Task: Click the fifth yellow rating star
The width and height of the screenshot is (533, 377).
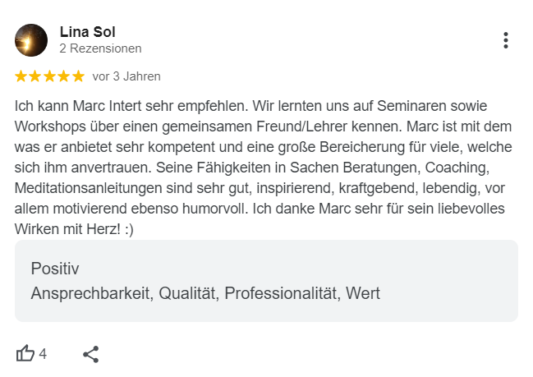Action: tap(79, 76)
